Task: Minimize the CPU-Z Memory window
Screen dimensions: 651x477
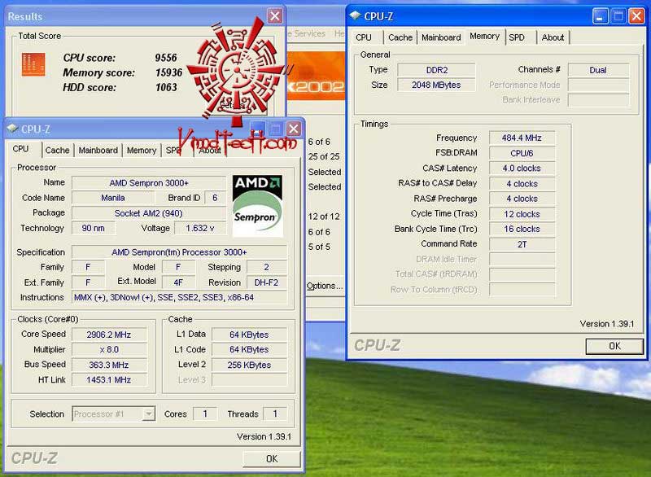Action: (x=600, y=16)
